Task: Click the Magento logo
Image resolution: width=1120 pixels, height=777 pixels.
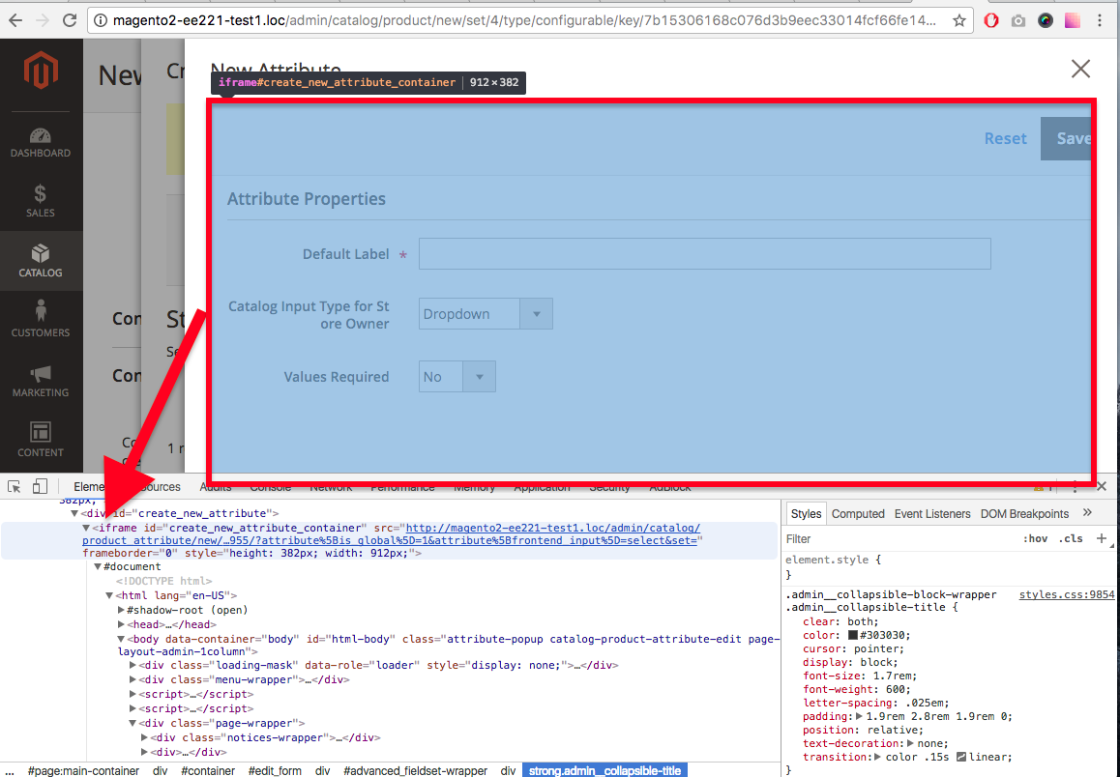Action: click(41, 70)
